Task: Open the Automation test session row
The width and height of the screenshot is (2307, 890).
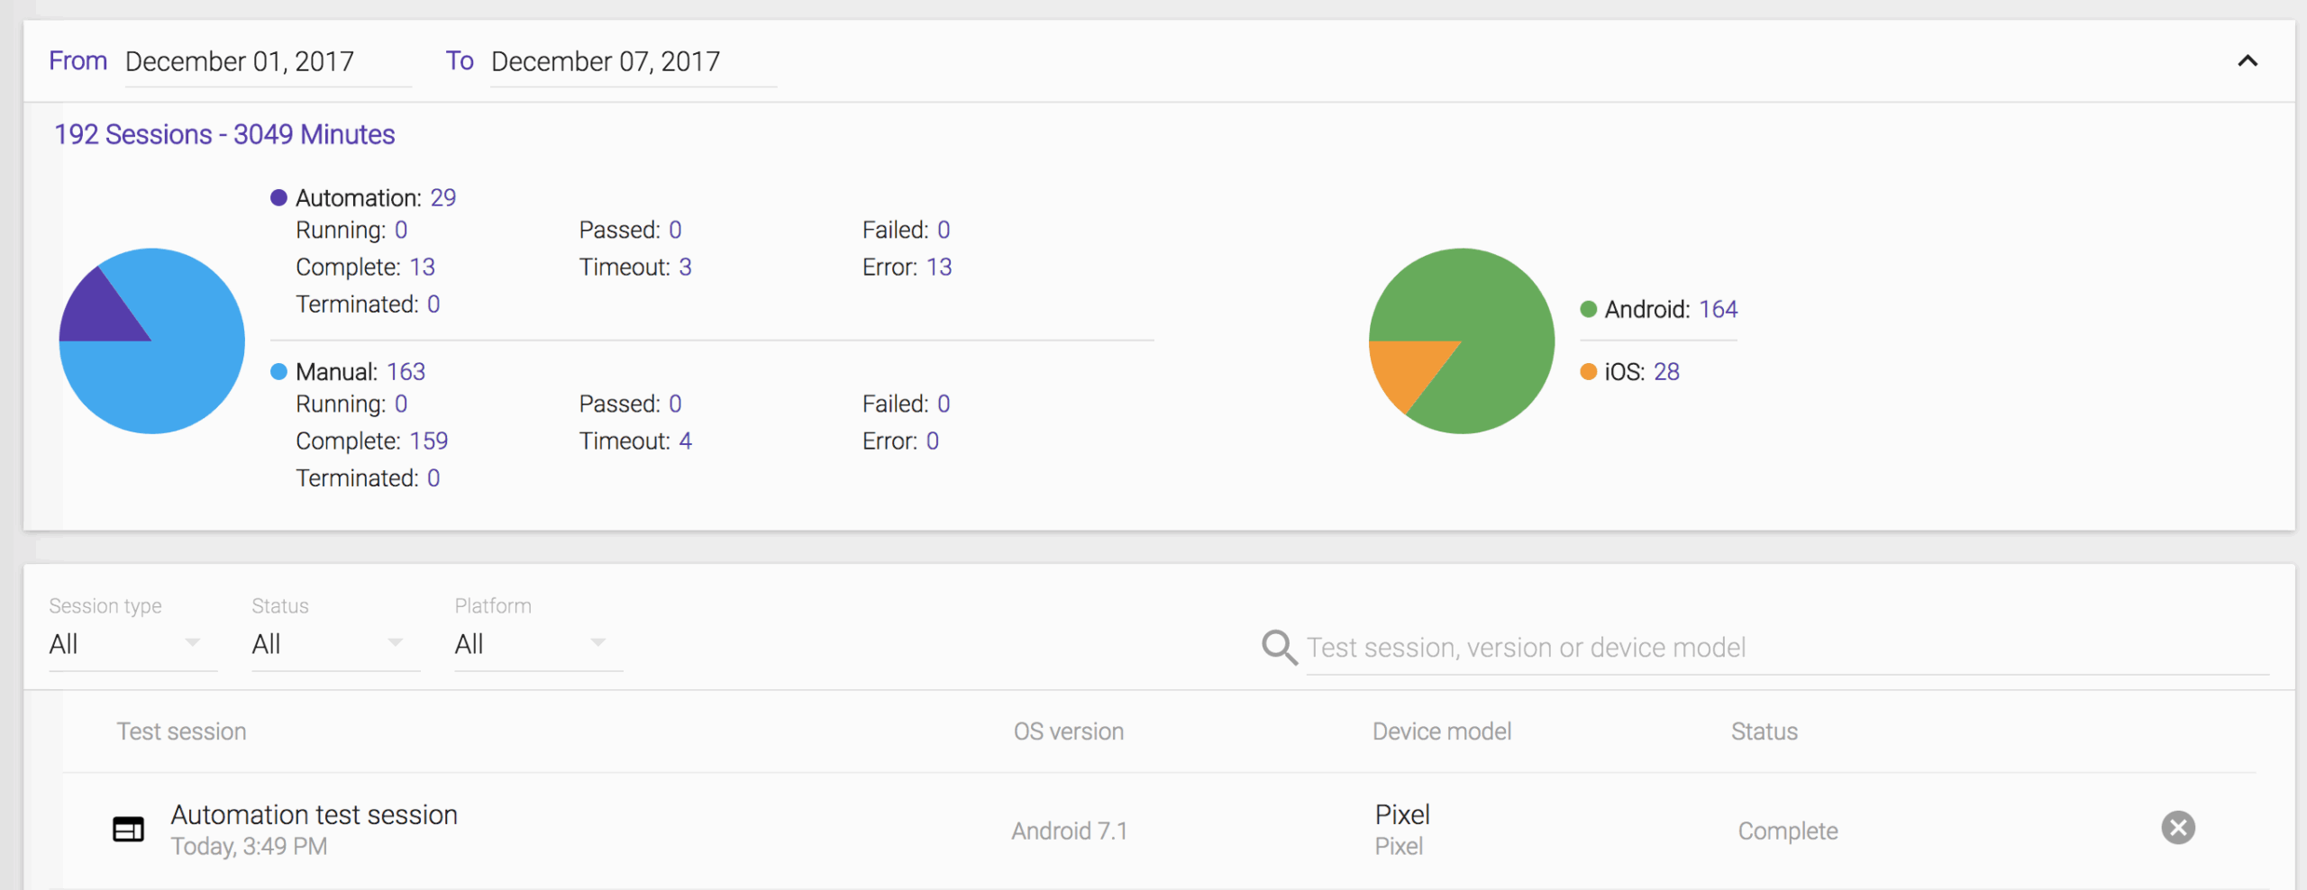Action: tap(1159, 830)
